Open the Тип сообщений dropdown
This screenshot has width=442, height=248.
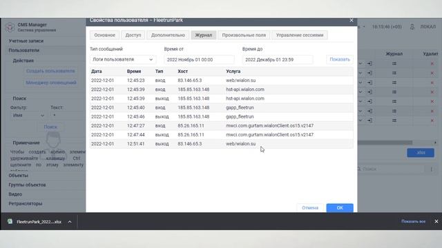click(x=122, y=60)
